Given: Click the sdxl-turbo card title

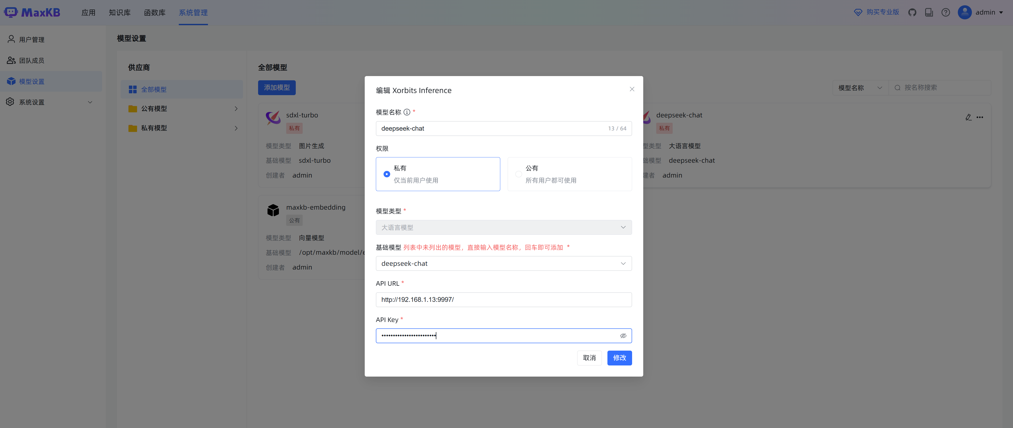Looking at the screenshot, I should tap(302, 115).
